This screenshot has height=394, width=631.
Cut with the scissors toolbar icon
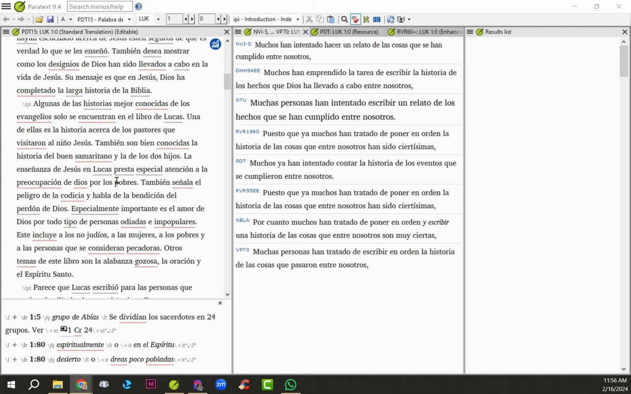[x=309, y=19]
